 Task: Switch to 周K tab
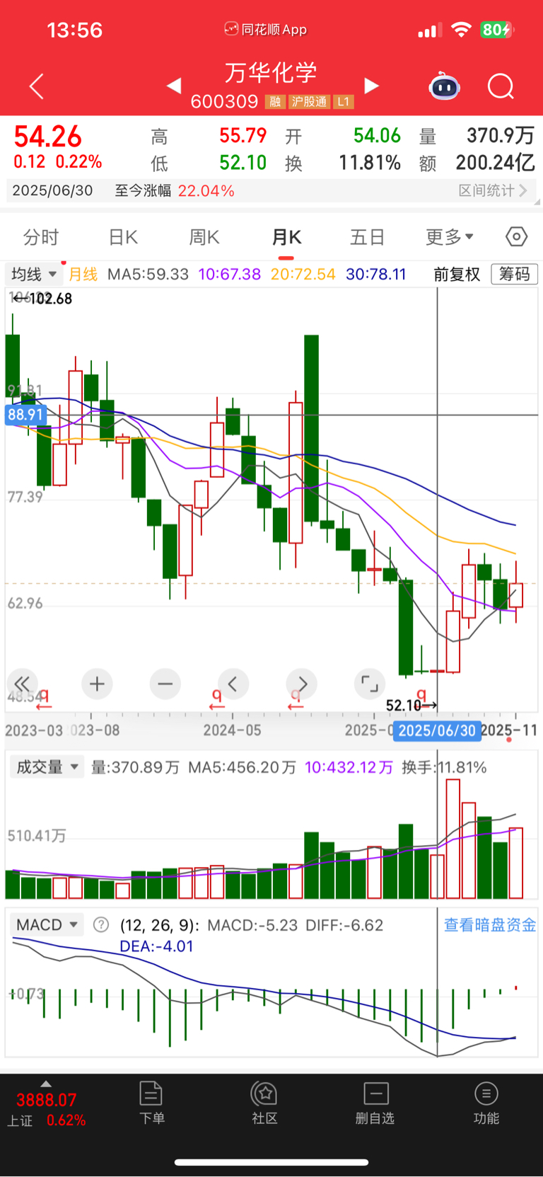coord(204,236)
